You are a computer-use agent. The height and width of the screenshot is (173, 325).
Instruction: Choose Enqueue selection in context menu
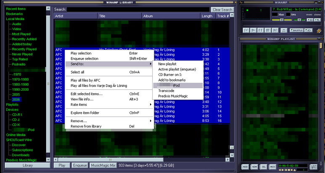coord(109,59)
